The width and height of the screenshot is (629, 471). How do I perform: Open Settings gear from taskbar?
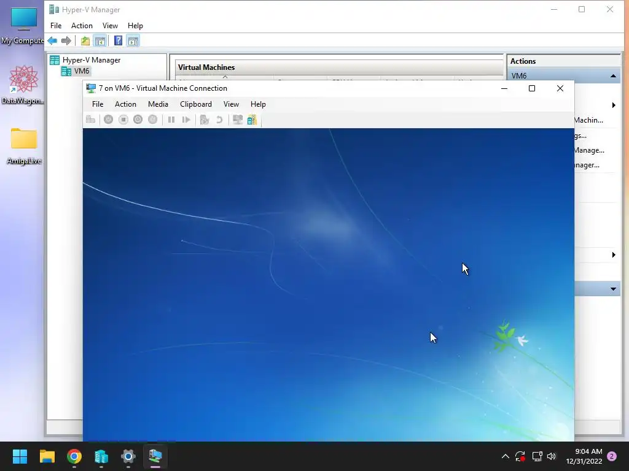coord(128,456)
